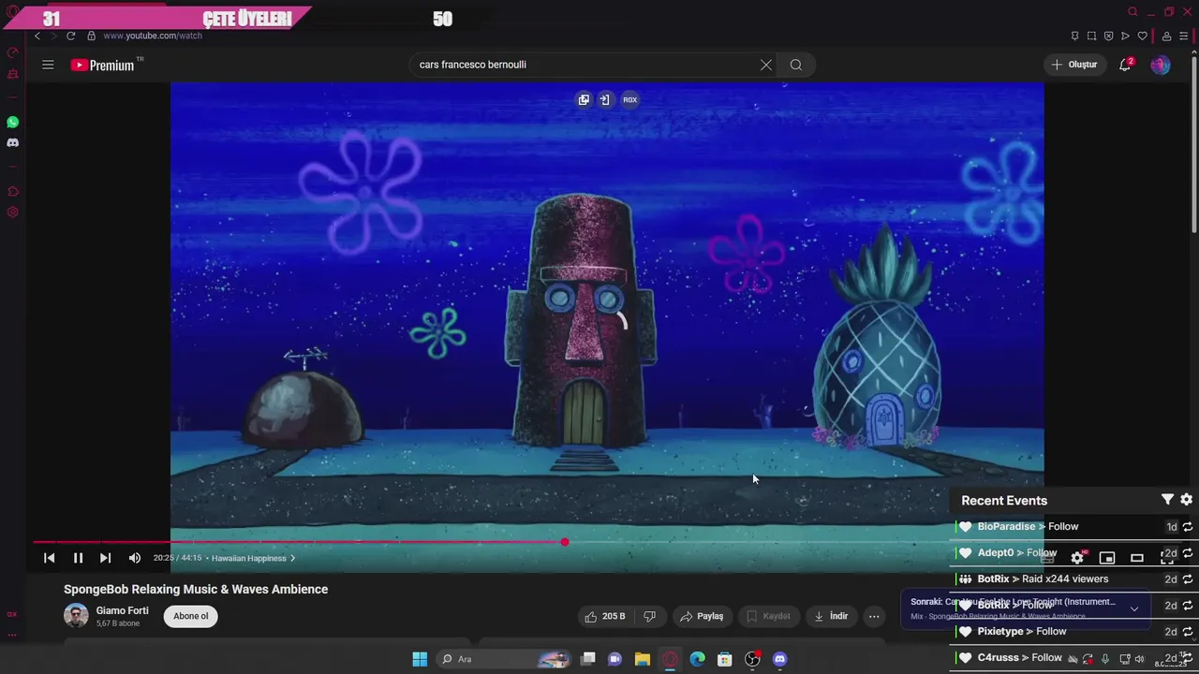Image resolution: width=1199 pixels, height=674 pixels.
Task: Open the Giamo Forti channel avatar
Action: (x=76, y=616)
